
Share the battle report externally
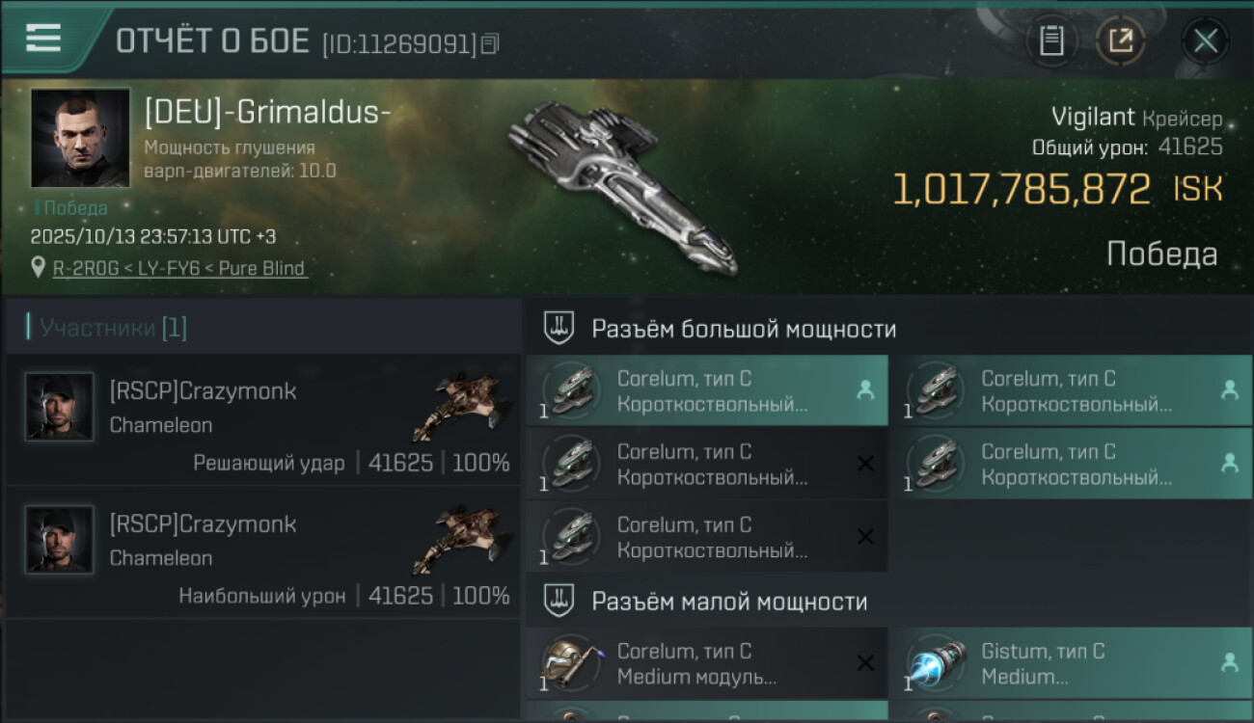point(1121,40)
